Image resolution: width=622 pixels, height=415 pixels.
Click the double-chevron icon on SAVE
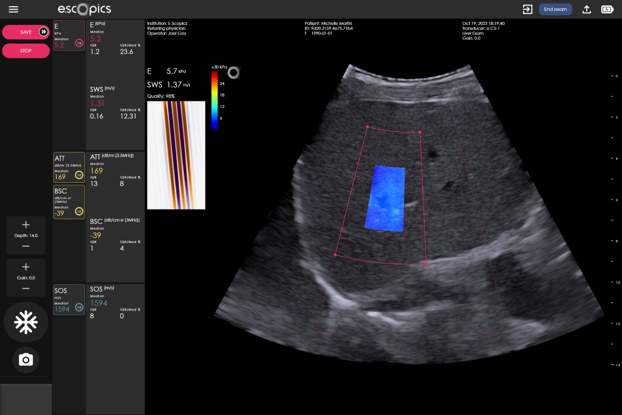pos(43,32)
